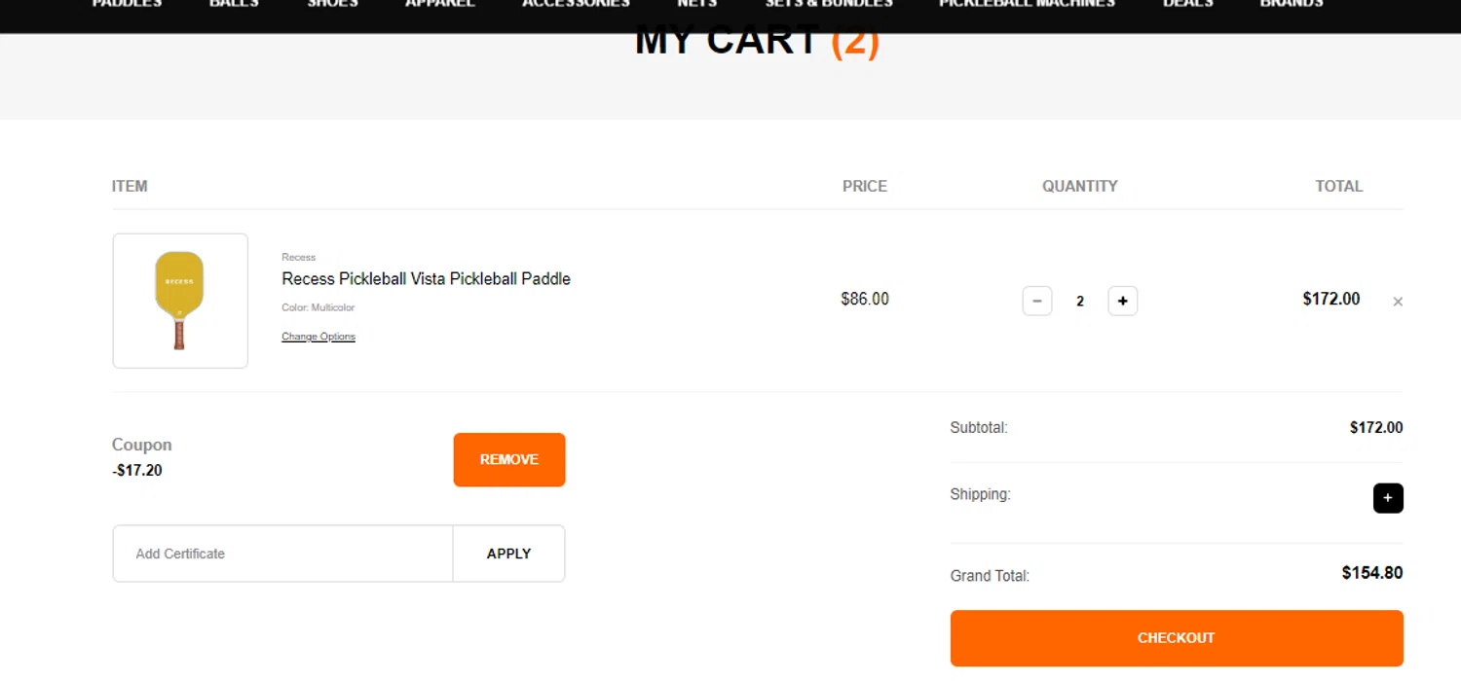The image size is (1461, 681).
Task: Go to the Balls category
Action: coord(234,5)
